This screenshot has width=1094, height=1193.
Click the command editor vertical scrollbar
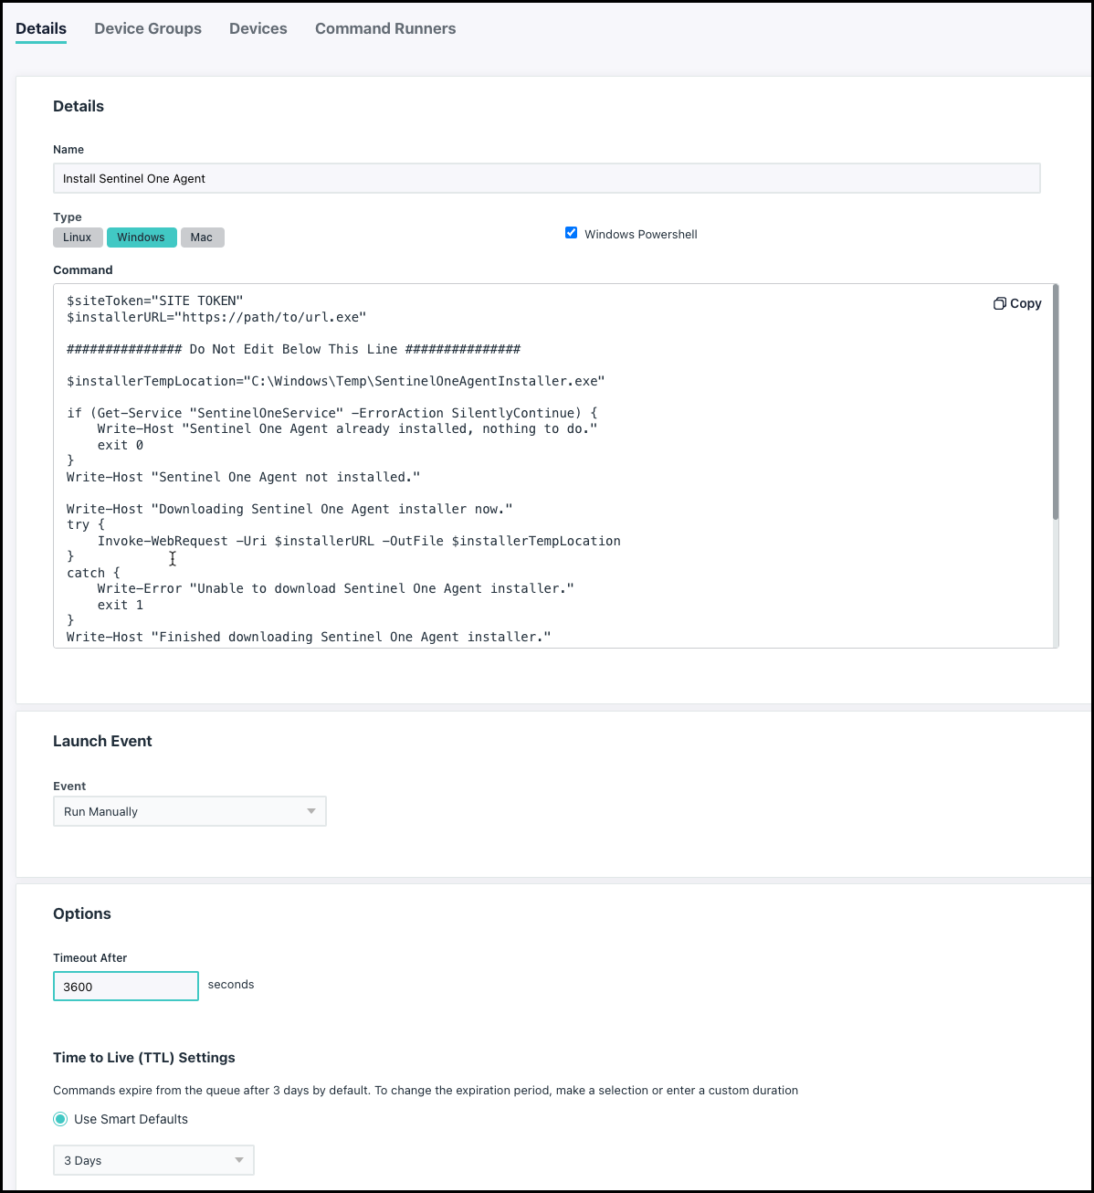click(x=1056, y=402)
